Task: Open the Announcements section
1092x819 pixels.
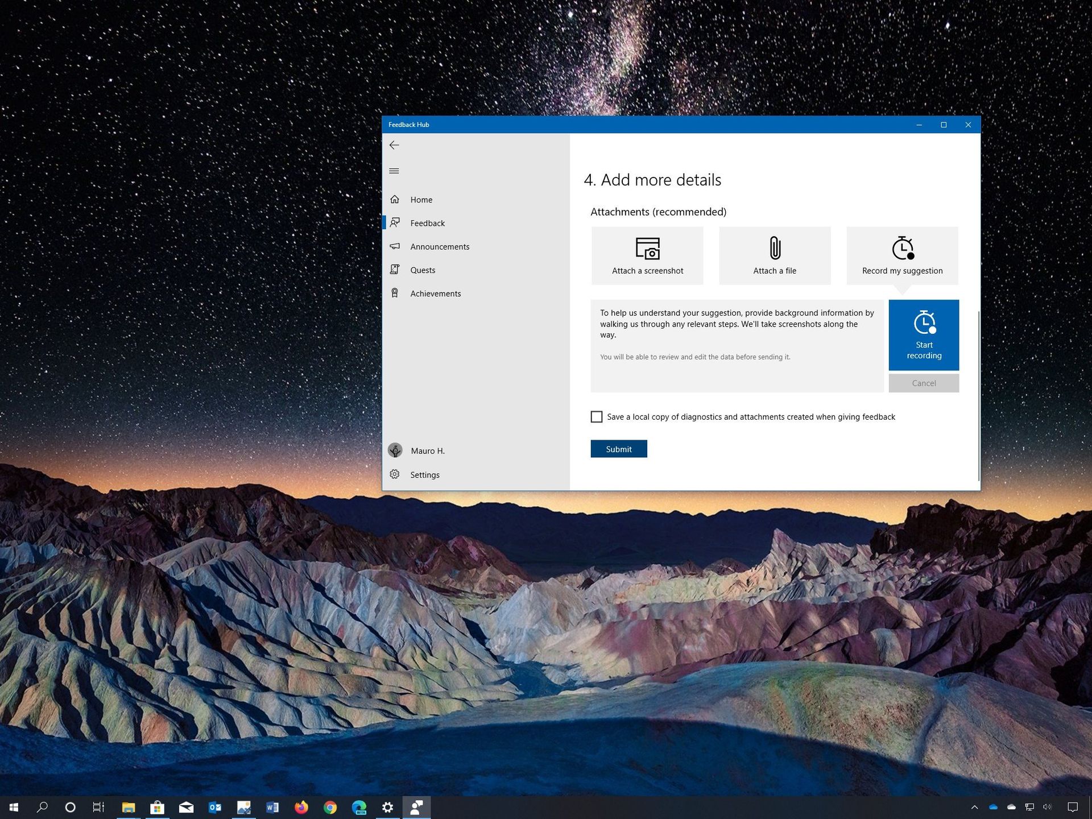Action: (440, 246)
